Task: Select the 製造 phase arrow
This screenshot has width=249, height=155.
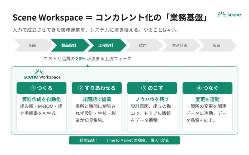Action: [218, 45]
